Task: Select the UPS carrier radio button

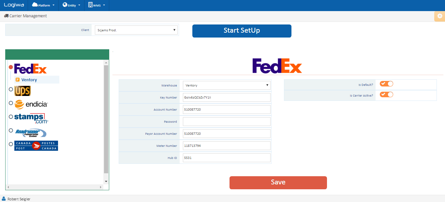Action: point(11,89)
